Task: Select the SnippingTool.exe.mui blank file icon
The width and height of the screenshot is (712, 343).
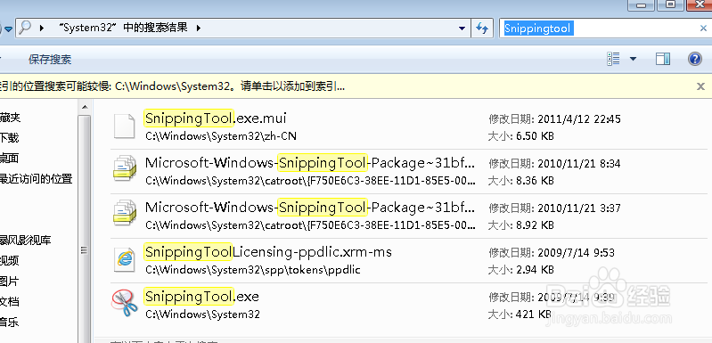Action: [125, 127]
